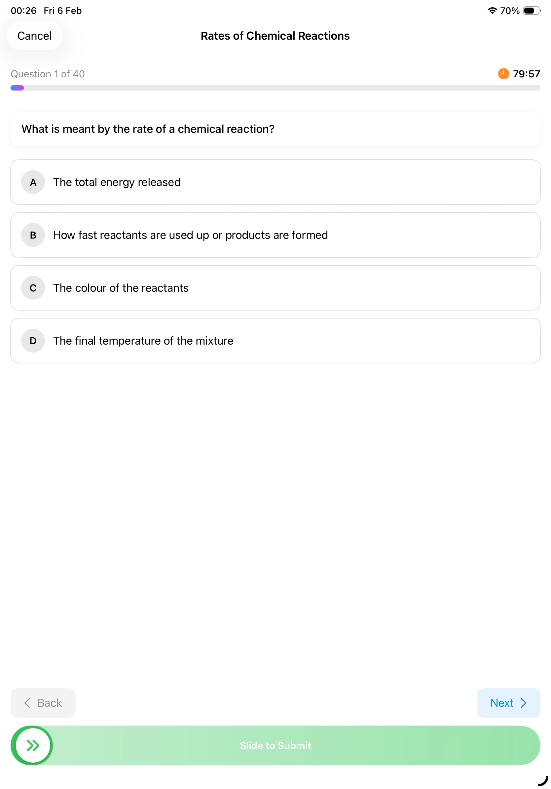Screen dimensions: 551x789
Task: Click the back arrow inside Back button
Action: pyautogui.click(x=27, y=703)
